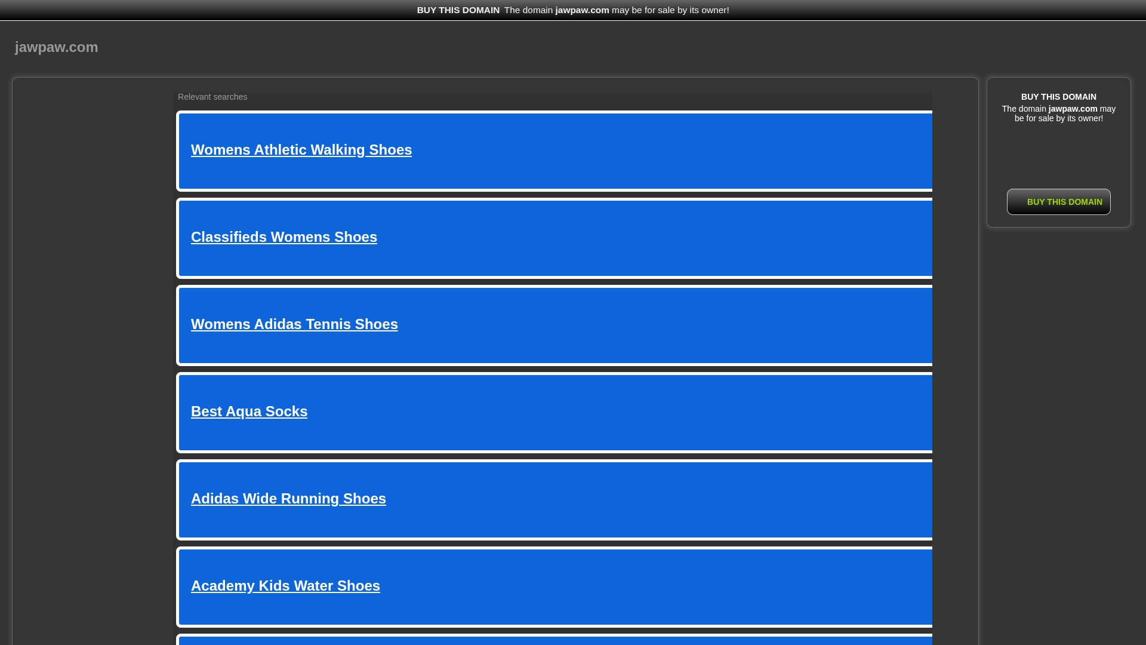This screenshot has width=1146, height=645.
Task: Click the partially visible blue block at bottom
Action: tap(555, 641)
